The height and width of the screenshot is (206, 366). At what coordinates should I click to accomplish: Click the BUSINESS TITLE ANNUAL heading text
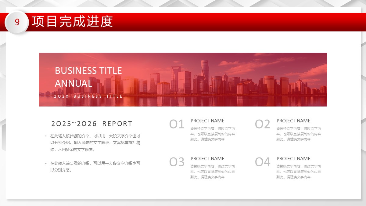[x=88, y=77]
